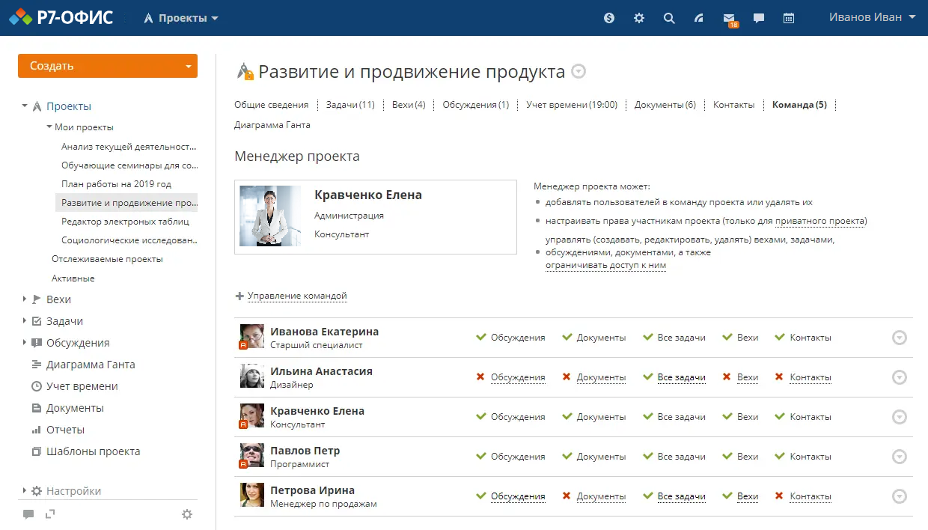Image resolution: width=928 pixels, height=530 pixels.
Task: Open the payments dollar icon
Action: (x=608, y=18)
